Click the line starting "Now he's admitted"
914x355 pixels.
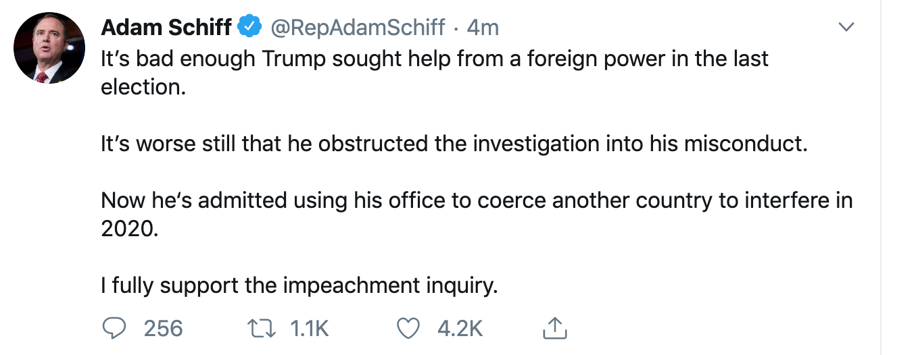(477, 200)
